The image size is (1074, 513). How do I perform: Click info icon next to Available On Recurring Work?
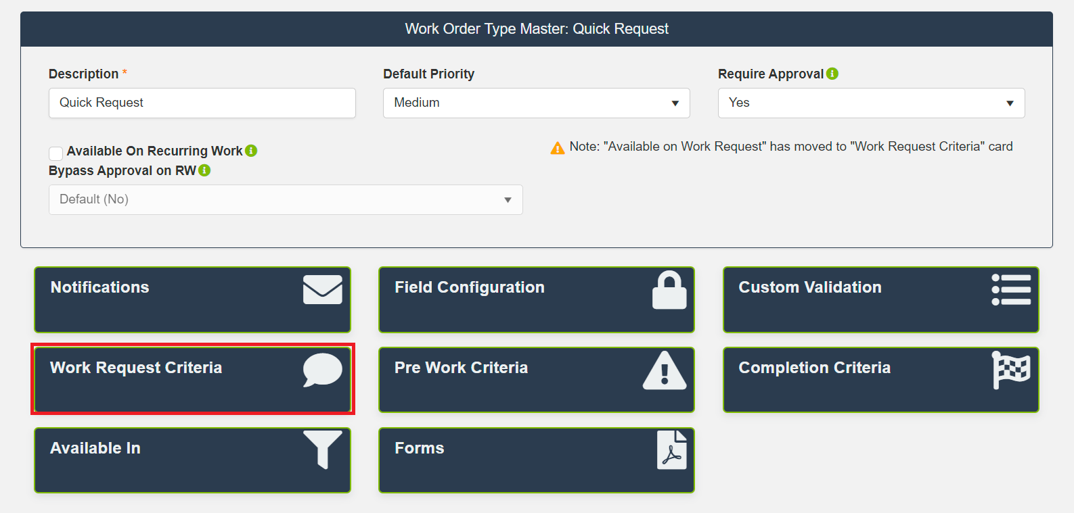pyautogui.click(x=251, y=151)
